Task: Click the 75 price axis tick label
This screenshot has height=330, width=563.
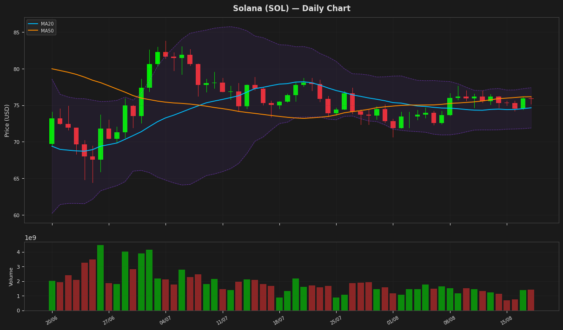Action: (16, 105)
